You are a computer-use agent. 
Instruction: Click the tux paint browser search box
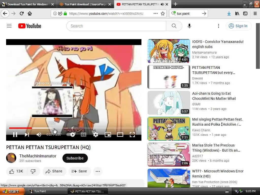(188, 13)
